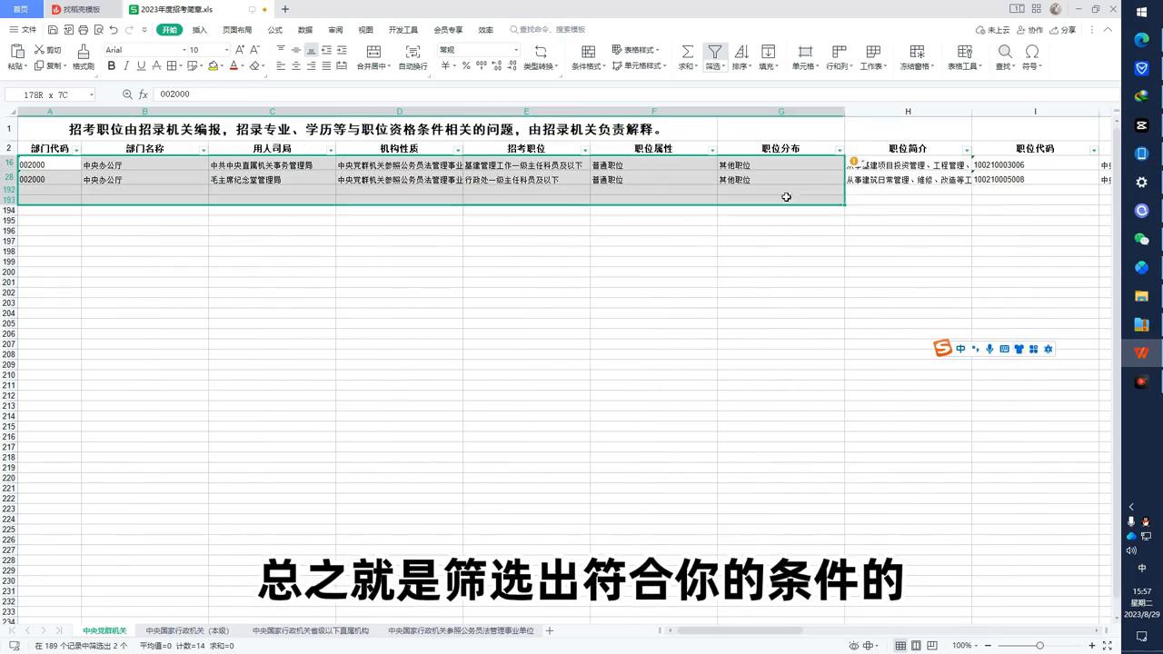Click the Filter (筛选) funnel icon
The width and height of the screenshot is (1163, 654).
tap(715, 52)
